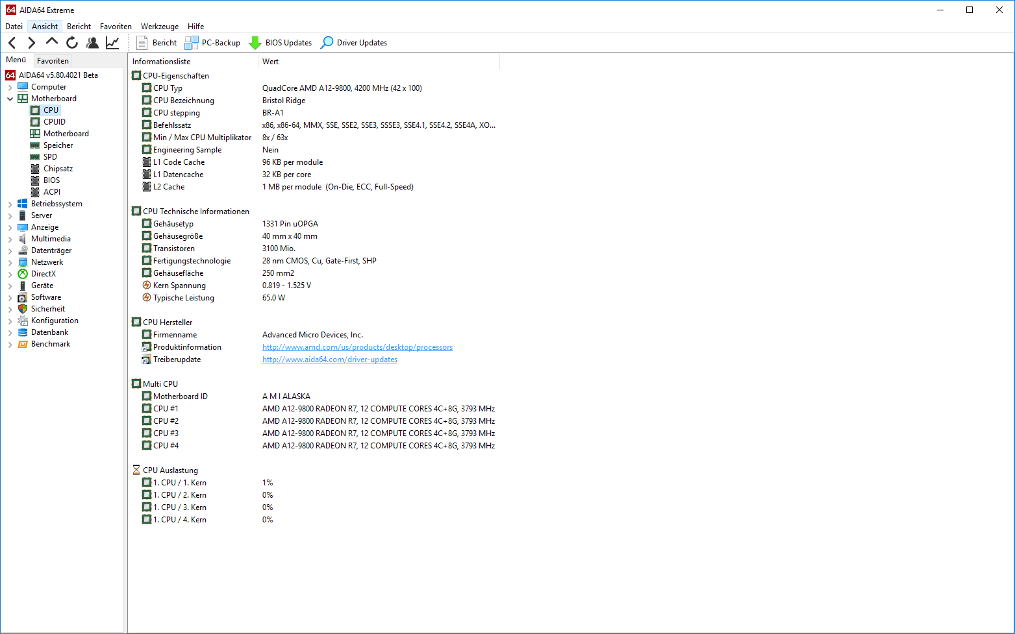Expand the Computer tree node
The width and height of the screenshot is (1015, 634).
coord(10,87)
